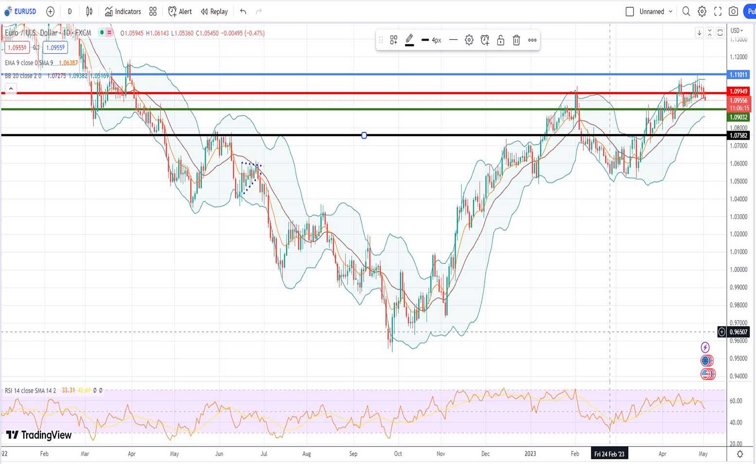The height and width of the screenshot is (464, 756).
Task: Create a new Alert
Action: pos(180,11)
